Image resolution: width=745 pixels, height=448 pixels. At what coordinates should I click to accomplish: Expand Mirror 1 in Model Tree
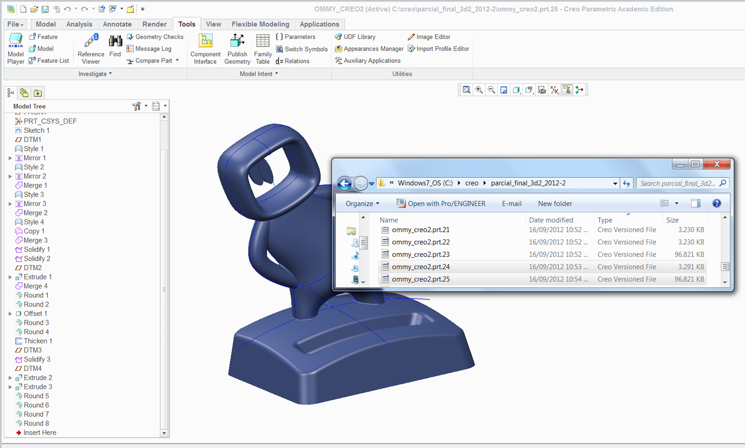coord(10,158)
